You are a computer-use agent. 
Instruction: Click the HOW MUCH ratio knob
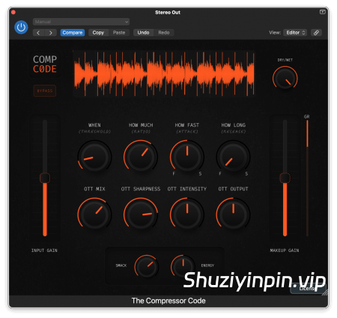[141, 157]
